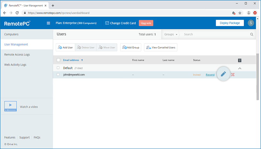Play the Watch a video thumbnail

click(10, 106)
